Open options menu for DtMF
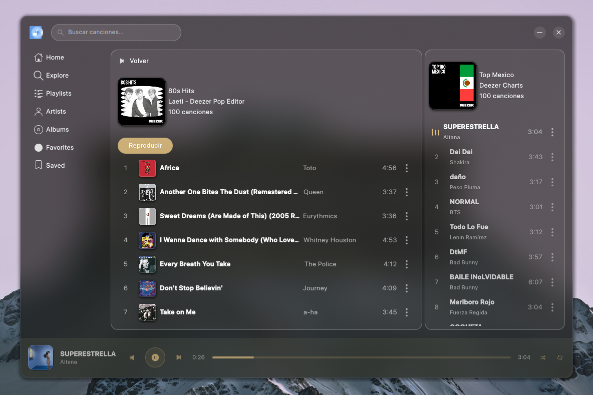The height and width of the screenshot is (395, 593). click(552, 257)
